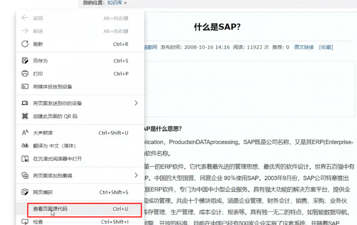357x225 pixels.
Task: Open the 原文链接 link
Action: click(x=304, y=47)
